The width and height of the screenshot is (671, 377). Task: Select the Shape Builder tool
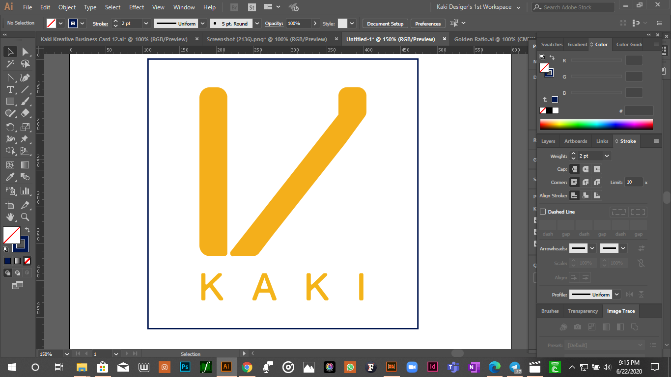click(x=10, y=151)
